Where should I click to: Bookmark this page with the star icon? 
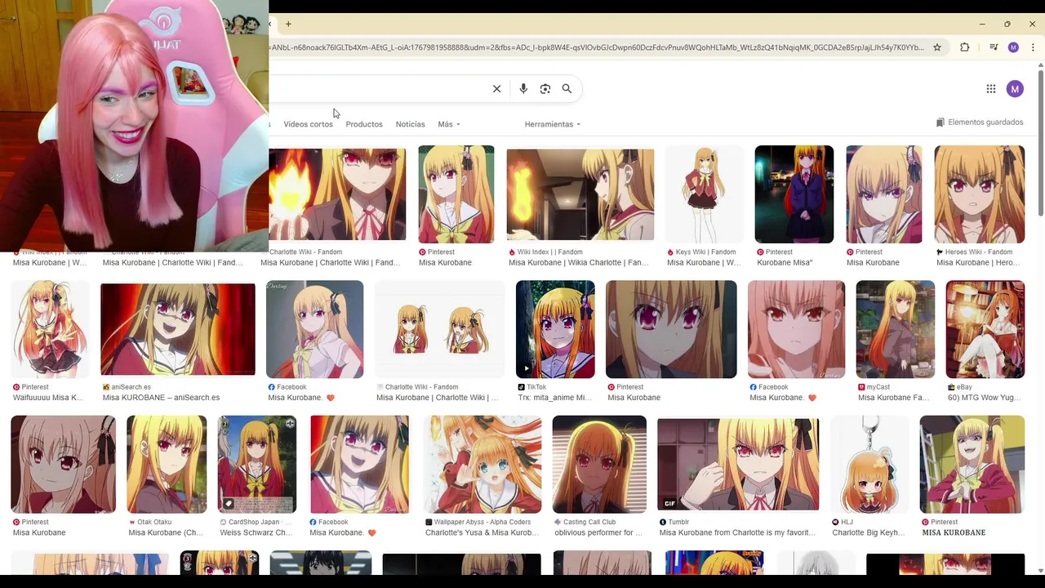coord(937,47)
